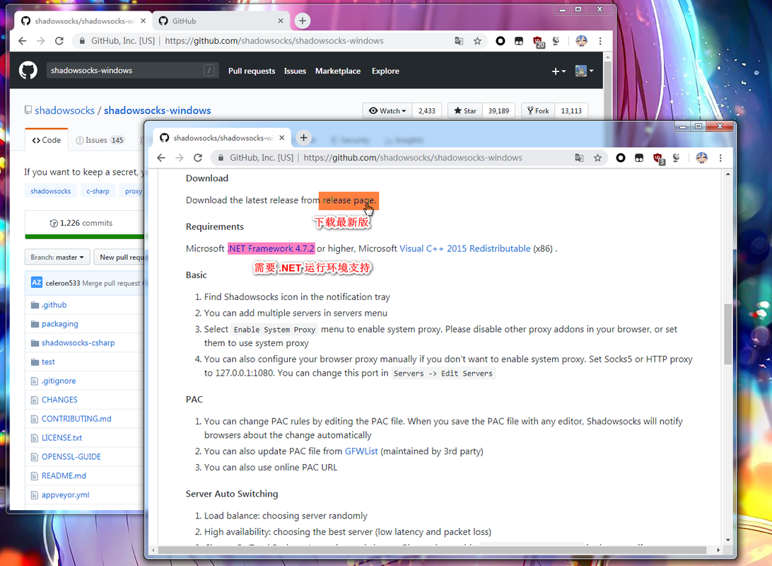
Task: Open Pull requests in GitHub header
Action: pyautogui.click(x=252, y=71)
